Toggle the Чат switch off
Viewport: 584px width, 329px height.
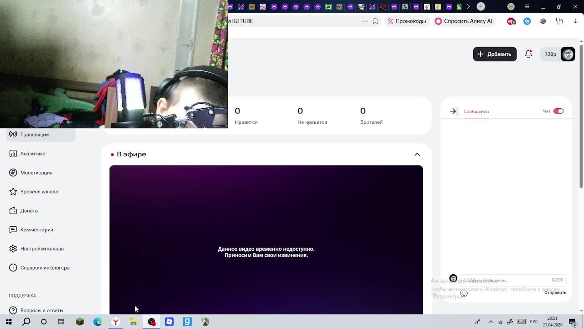558,111
